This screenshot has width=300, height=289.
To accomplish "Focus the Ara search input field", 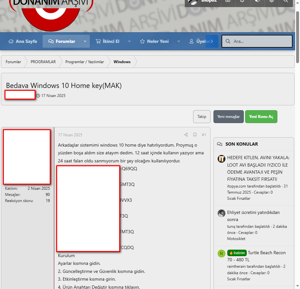I will 257,41.
